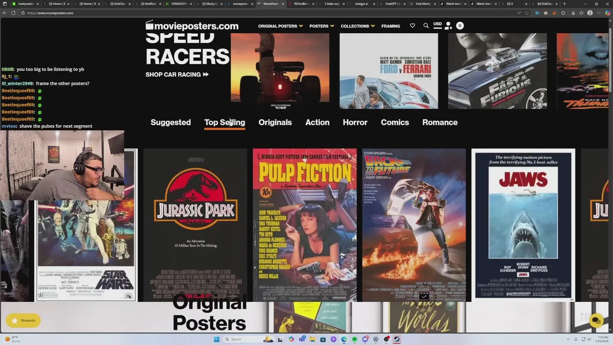Expand the Collections navigation menu
613x345 pixels.
[357, 26]
